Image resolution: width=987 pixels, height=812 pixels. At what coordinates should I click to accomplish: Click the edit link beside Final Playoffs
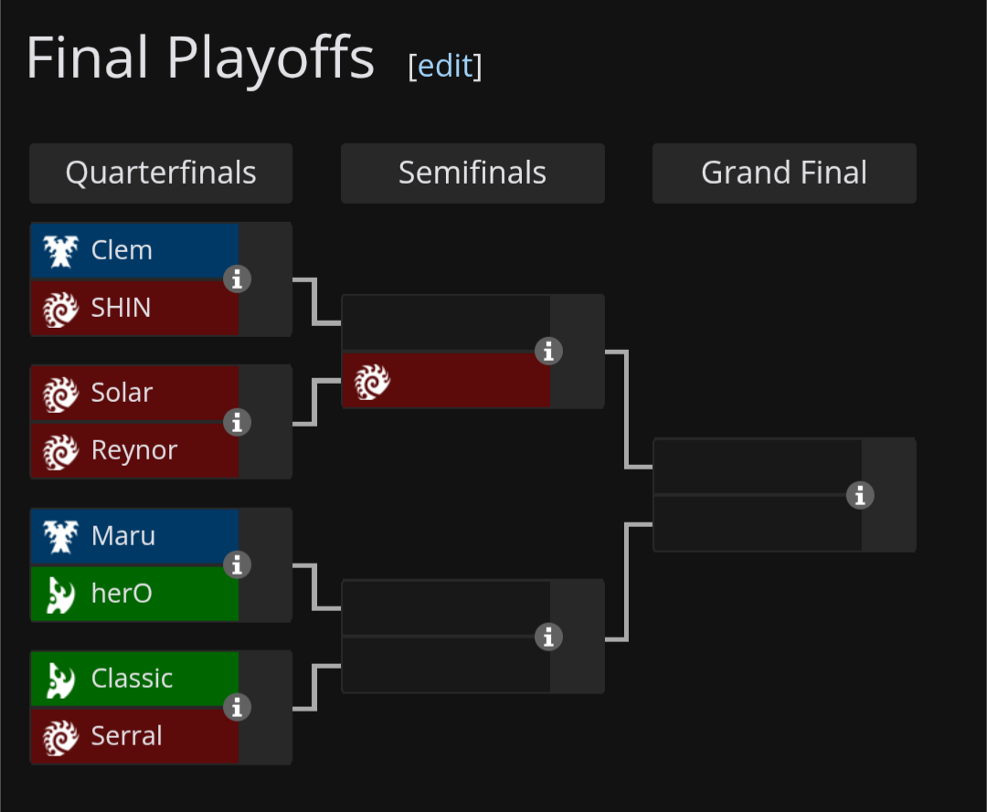click(x=445, y=66)
